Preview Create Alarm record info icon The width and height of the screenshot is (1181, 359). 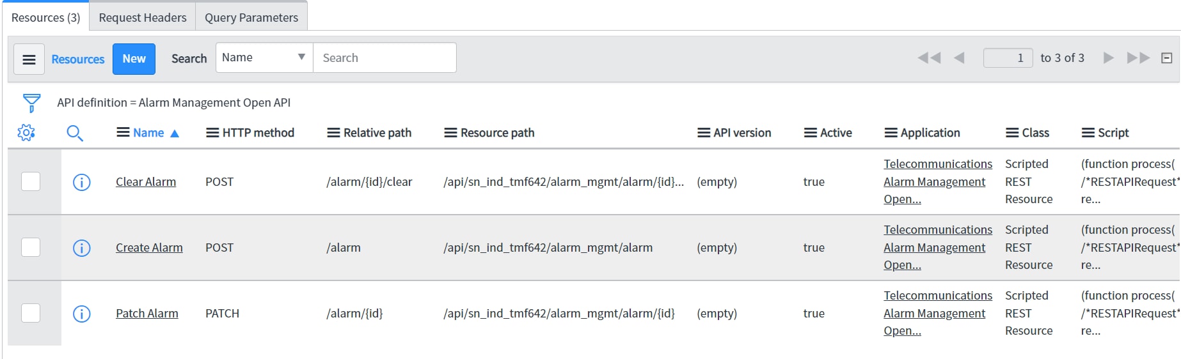(x=82, y=248)
